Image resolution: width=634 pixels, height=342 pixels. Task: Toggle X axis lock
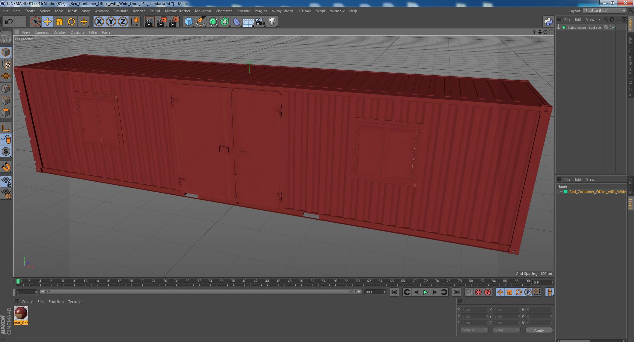click(99, 22)
